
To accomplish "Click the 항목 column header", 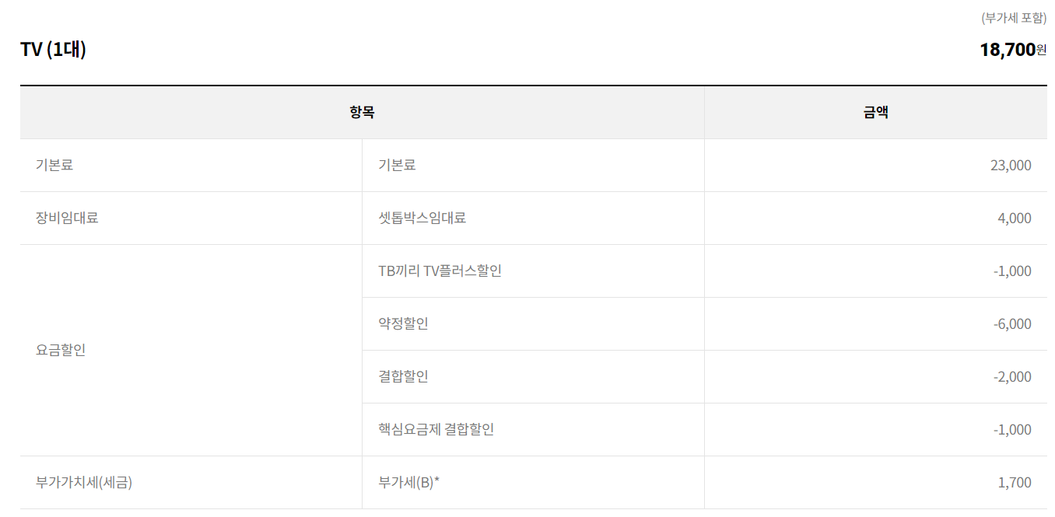I will pyautogui.click(x=362, y=113).
